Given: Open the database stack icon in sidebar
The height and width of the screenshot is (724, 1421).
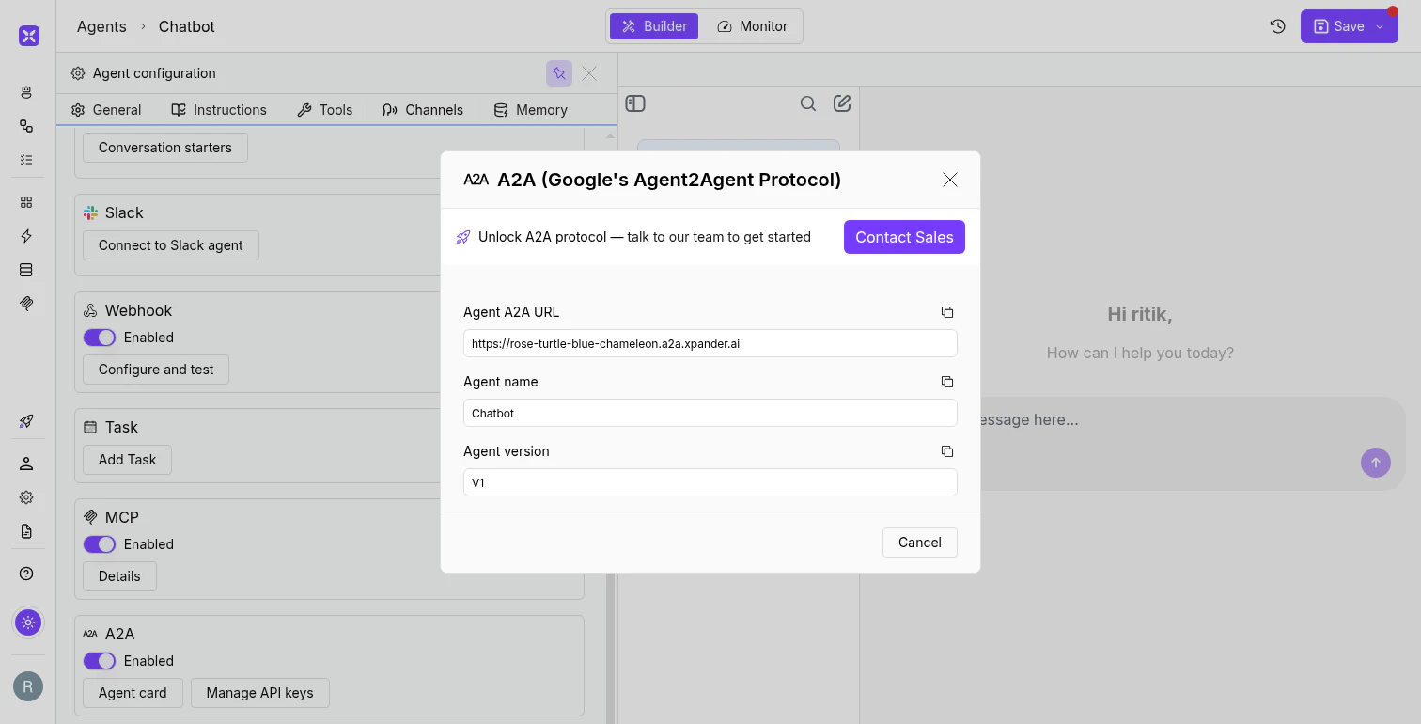Looking at the screenshot, I should [26, 270].
